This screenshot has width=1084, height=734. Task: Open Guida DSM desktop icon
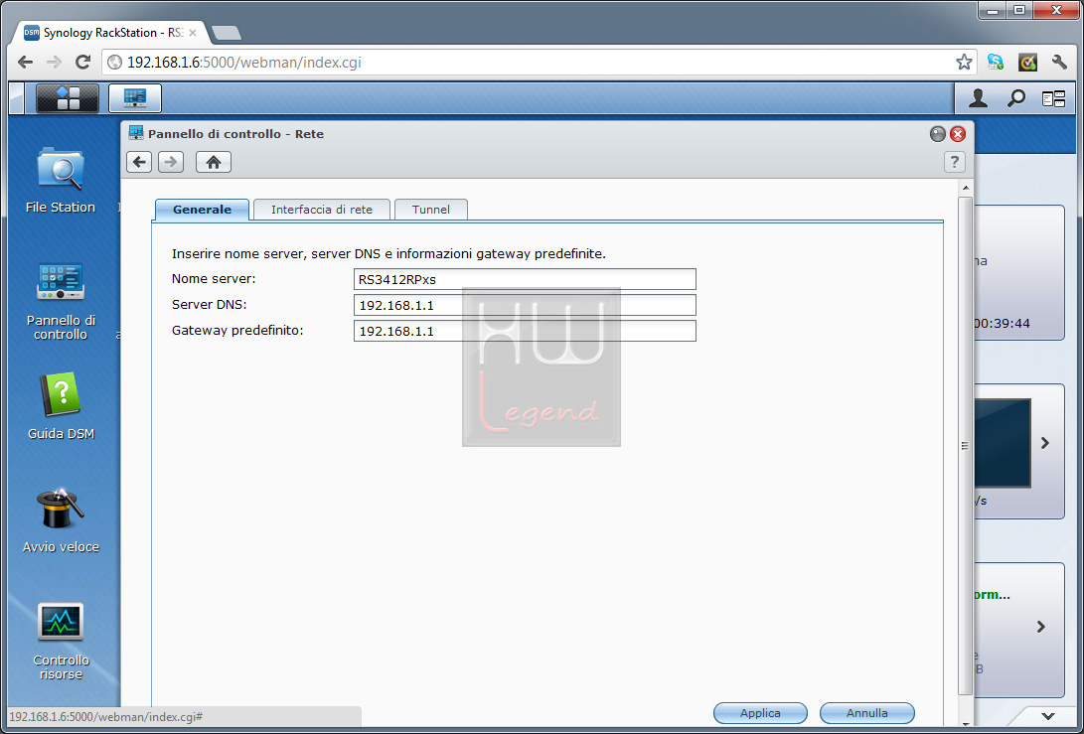pyautogui.click(x=61, y=406)
